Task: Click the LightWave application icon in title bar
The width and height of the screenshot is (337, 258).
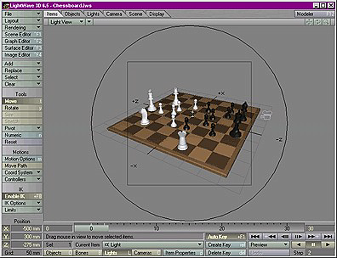Action: tap(6, 5)
